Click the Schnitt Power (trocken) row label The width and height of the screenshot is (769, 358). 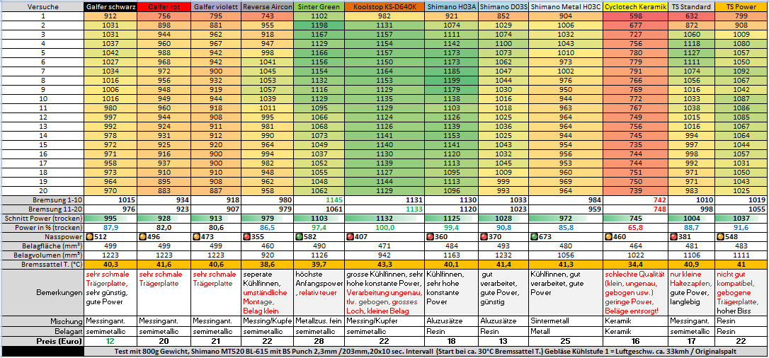click(x=42, y=219)
